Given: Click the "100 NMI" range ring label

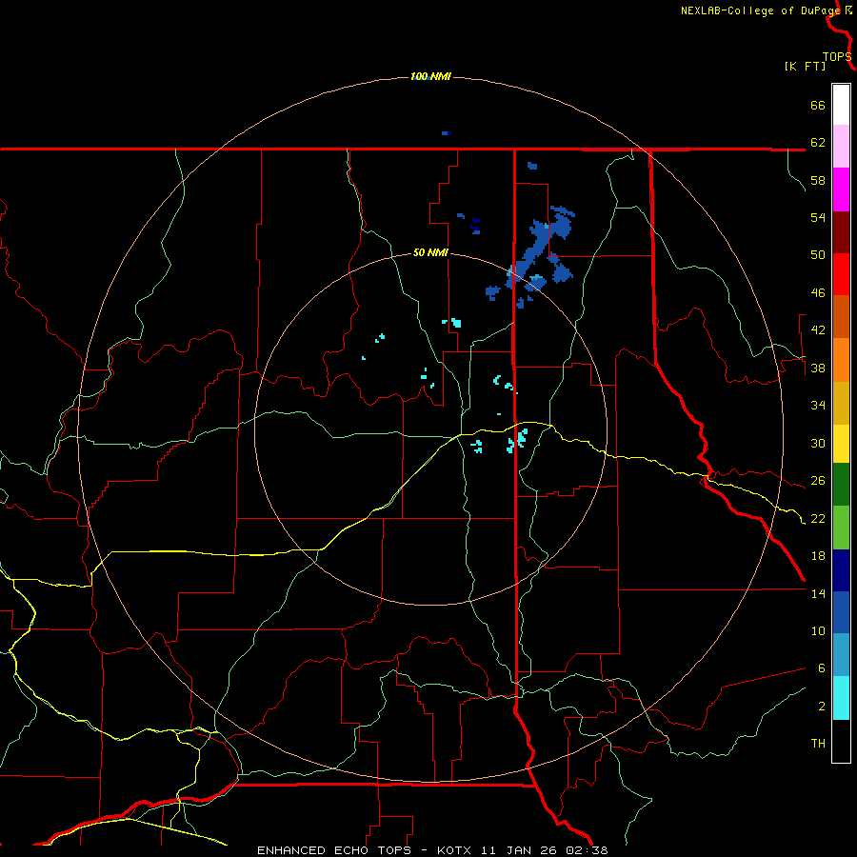Looking at the screenshot, I should pos(430,76).
